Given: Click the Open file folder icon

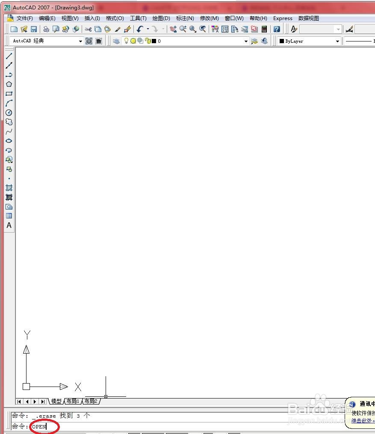Looking at the screenshot, I should tap(24, 29).
